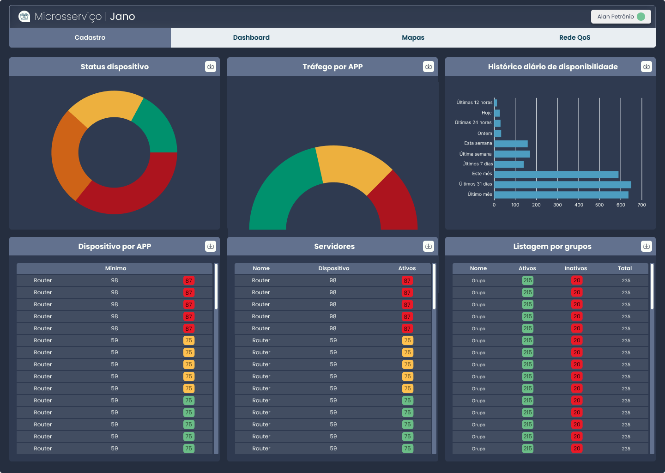Click first green 215 badge in Listagem por grupos

(x=527, y=280)
